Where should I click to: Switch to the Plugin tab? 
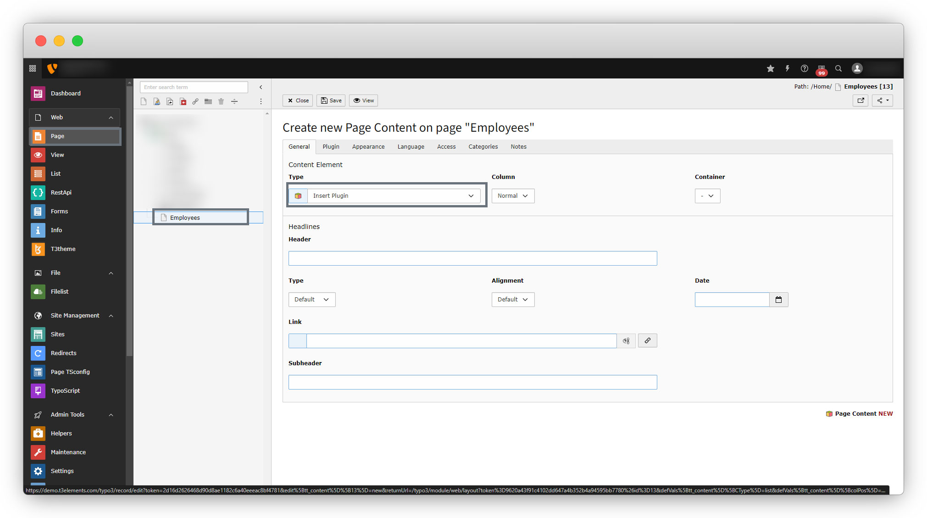tap(331, 147)
